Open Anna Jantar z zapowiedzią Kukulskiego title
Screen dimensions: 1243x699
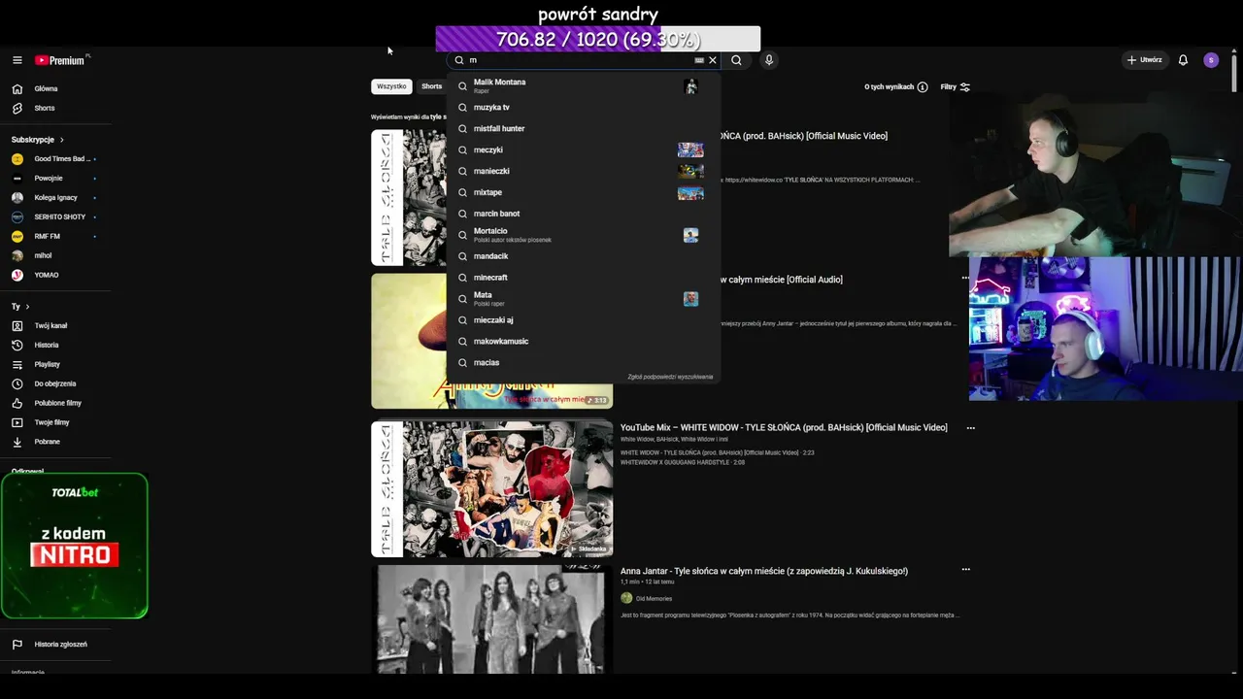click(764, 572)
